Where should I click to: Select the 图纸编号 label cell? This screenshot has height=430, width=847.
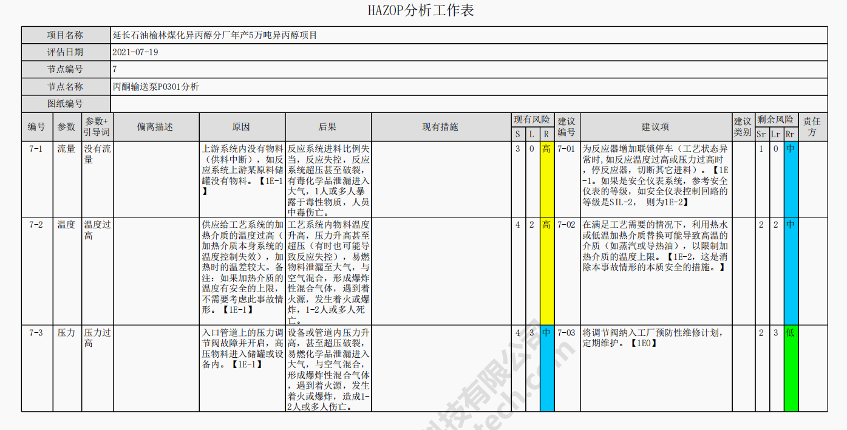coord(66,104)
